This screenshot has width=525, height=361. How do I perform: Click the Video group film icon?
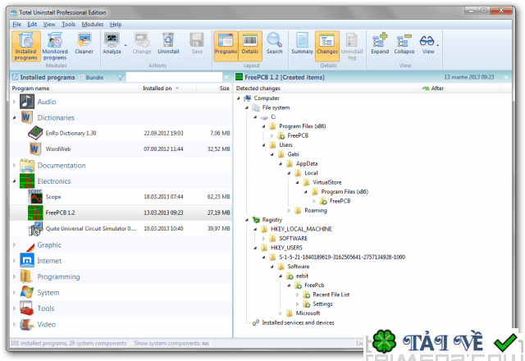point(27,324)
